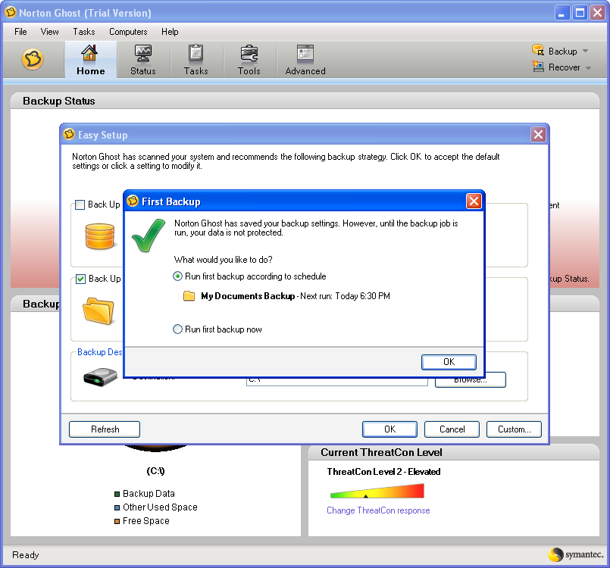This screenshot has width=610, height=568.
Task: Click the yellow folder icon in Easy Setup
Action: tap(98, 311)
